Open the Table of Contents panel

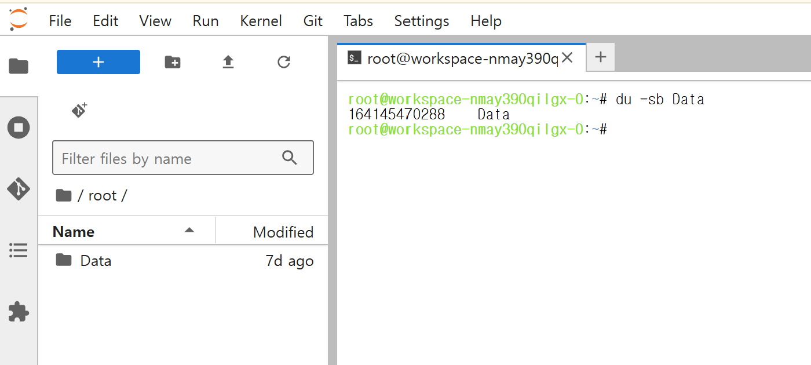pos(19,250)
